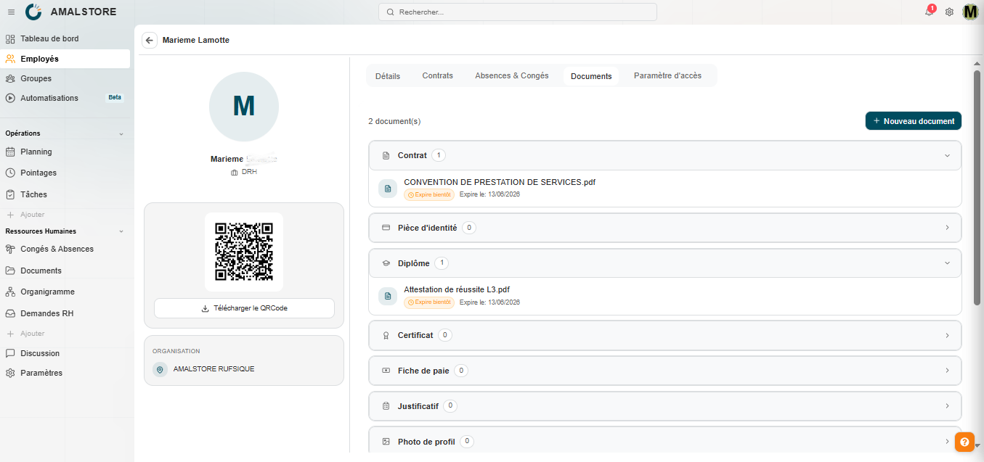
Task: Collapse the Ressources Humaines sidebar section
Action: click(121, 231)
